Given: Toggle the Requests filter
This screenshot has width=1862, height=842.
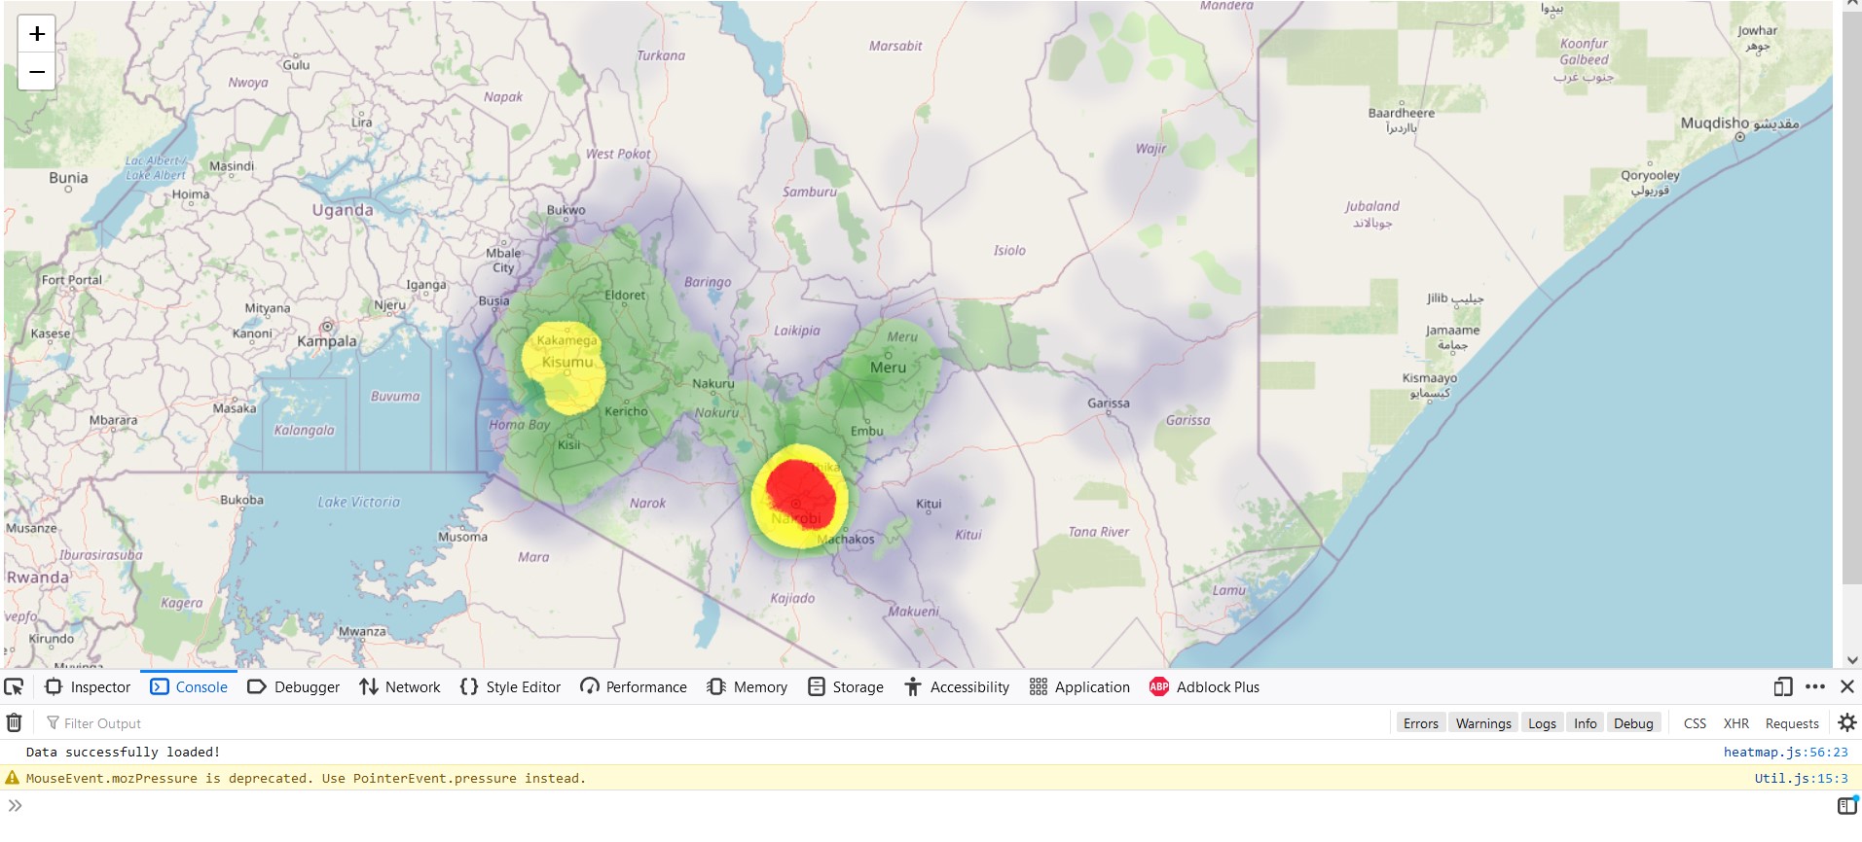Looking at the screenshot, I should (x=1792, y=723).
